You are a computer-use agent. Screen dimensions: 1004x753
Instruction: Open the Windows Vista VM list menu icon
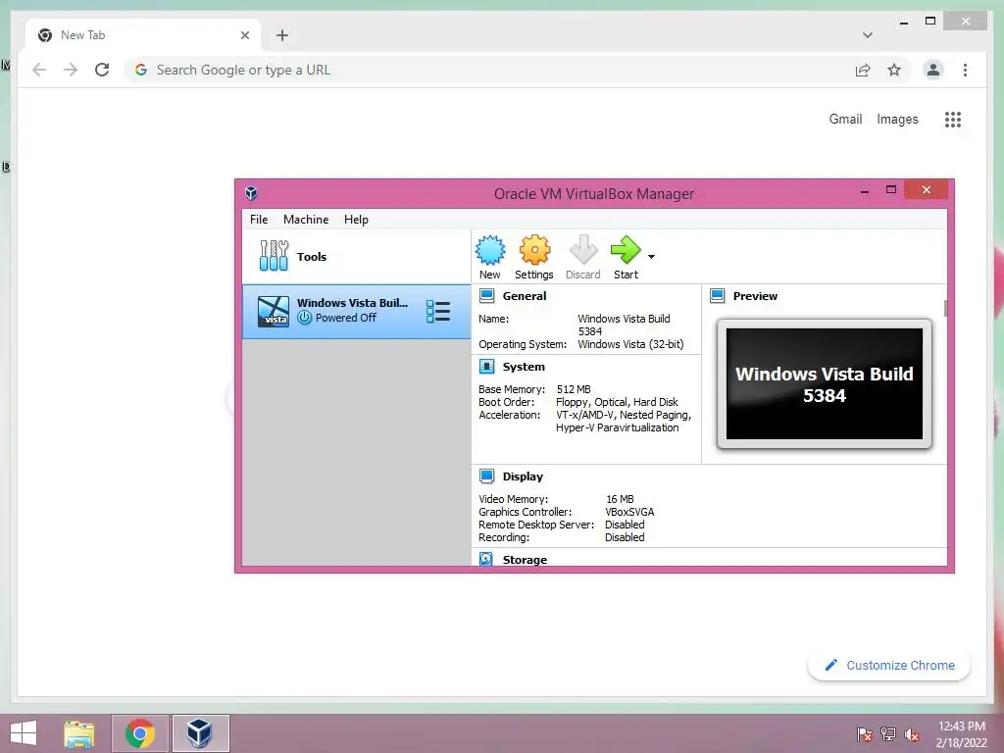[438, 311]
